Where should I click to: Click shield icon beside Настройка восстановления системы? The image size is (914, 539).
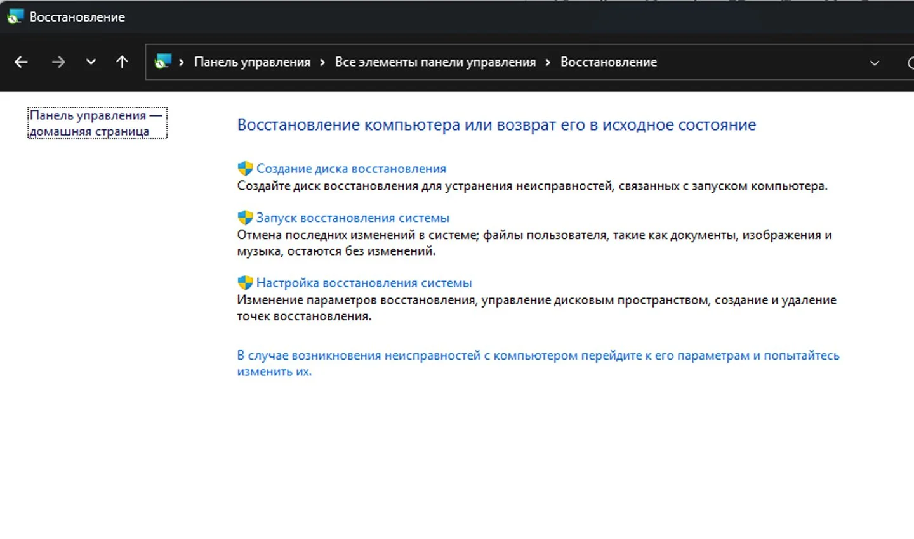245,283
